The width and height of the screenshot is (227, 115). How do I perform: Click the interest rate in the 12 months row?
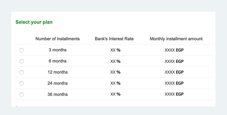pyautogui.click(x=115, y=72)
